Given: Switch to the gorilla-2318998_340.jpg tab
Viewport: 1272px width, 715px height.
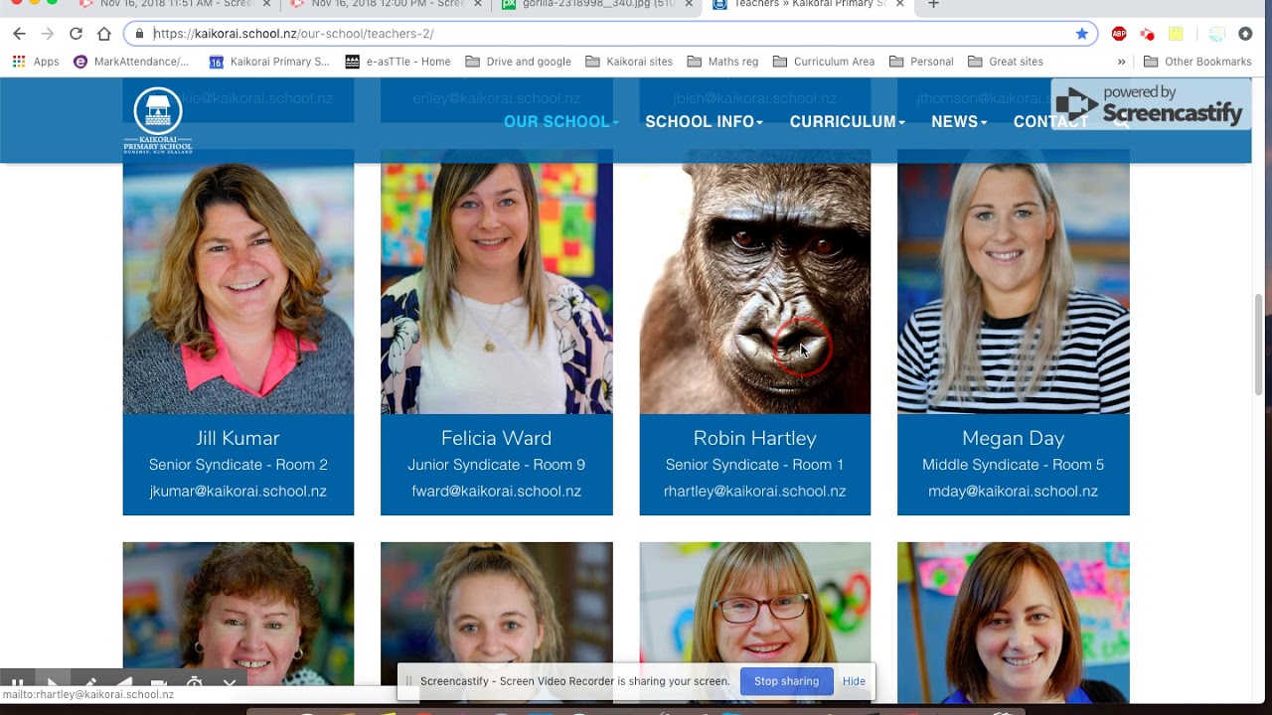Looking at the screenshot, I should pos(596,4).
